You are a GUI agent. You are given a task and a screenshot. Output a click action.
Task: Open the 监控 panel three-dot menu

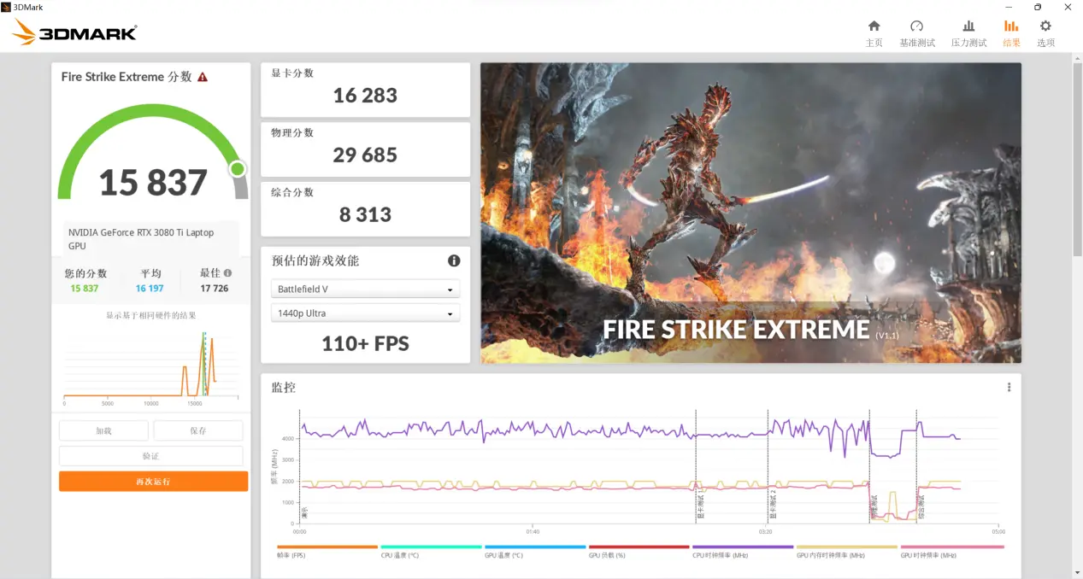tap(1008, 386)
